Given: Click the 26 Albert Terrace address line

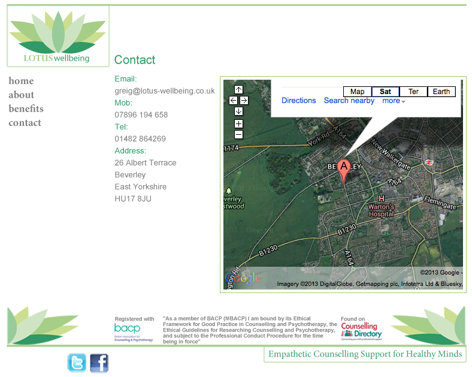Looking at the screenshot, I should click(146, 163).
